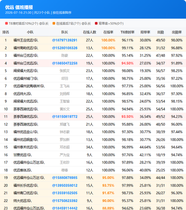Click 背单率 value 44.64%
Image resolution: width=186 pixels, height=210 pixels.
[x=145, y=147]
